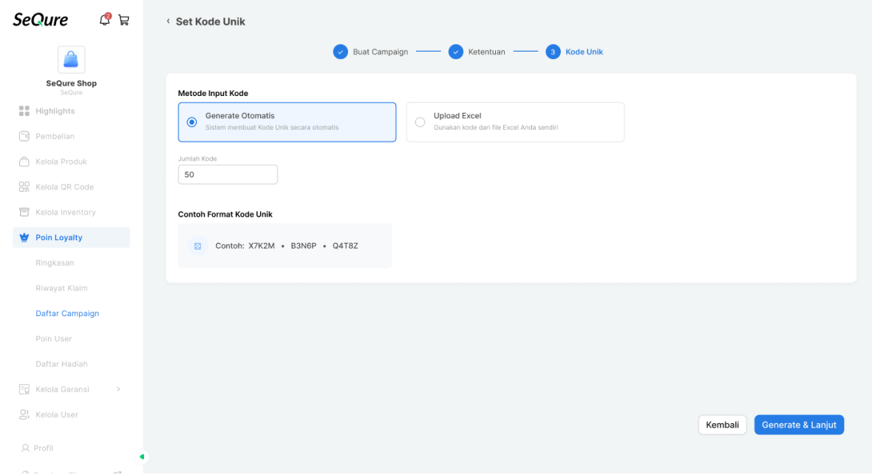This screenshot has width=872, height=474.
Task: Go to Riwayat Klaim submenu
Action: [x=62, y=288]
